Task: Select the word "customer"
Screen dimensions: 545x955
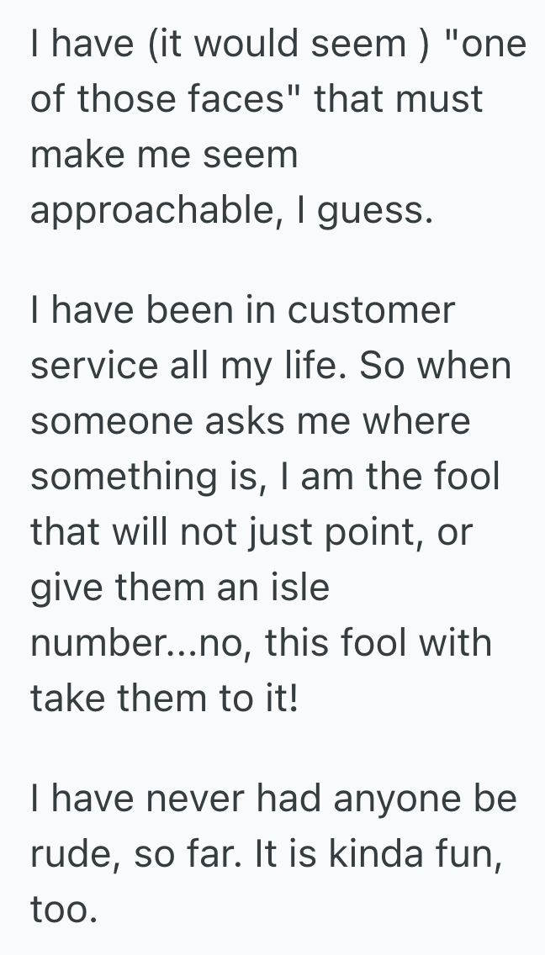Action: [x=371, y=310]
